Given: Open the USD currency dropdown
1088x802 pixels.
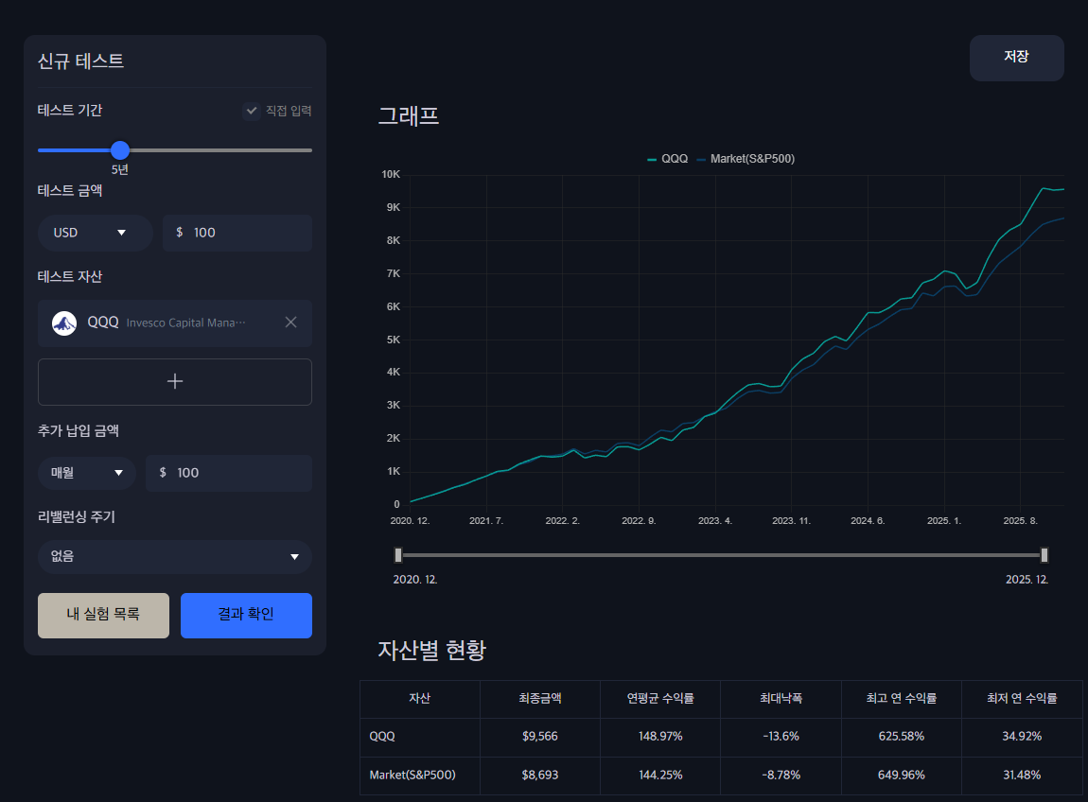Looking at the screenshot, I should click(x=95, y=233).
